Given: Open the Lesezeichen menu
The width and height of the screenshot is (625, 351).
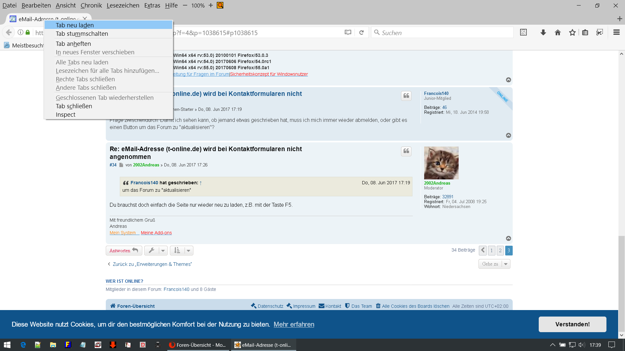Looking at the screenshot, I should (123, 6).
